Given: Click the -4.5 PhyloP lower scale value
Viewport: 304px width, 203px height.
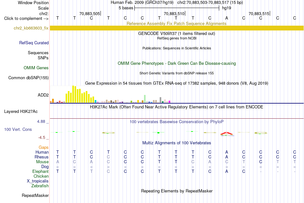Looking at the screenshot, I should (x=42, y=138).
